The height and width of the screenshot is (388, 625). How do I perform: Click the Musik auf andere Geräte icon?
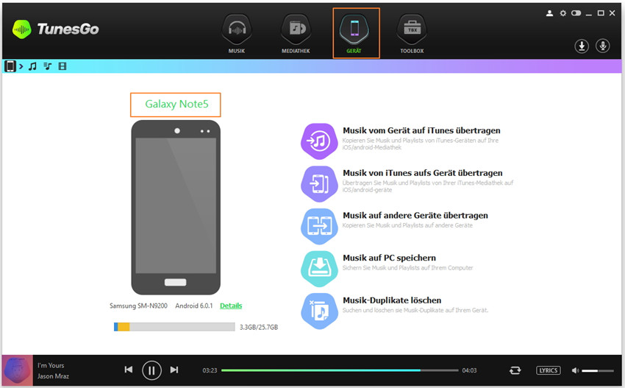coord(319,226)
